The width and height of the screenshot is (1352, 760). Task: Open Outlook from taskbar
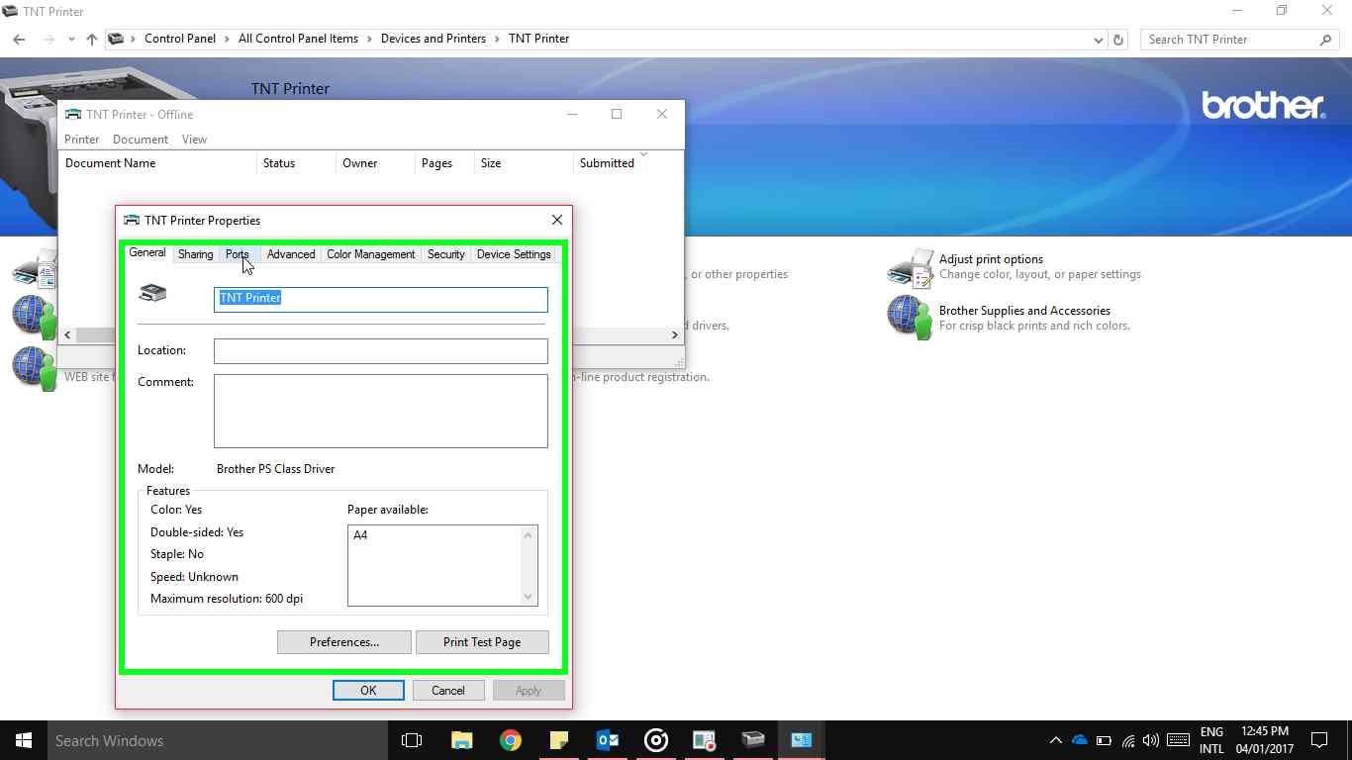click(x=607, y=740)
